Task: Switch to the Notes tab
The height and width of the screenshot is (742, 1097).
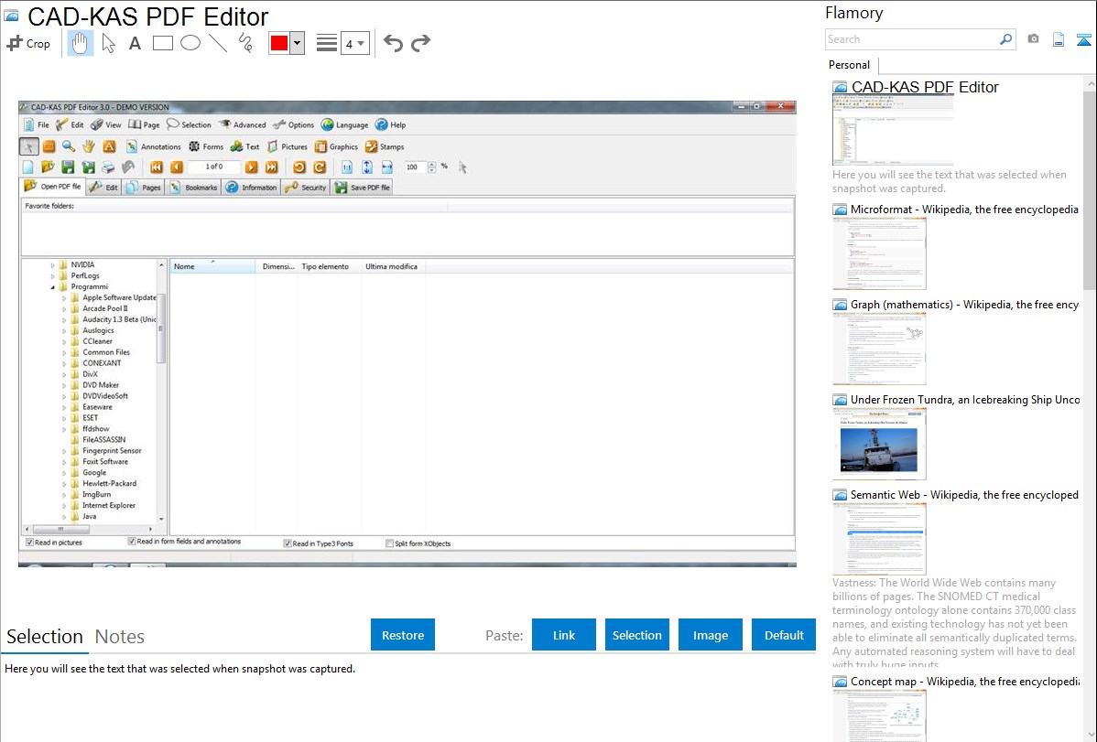Action: click(x=120, y=637)
